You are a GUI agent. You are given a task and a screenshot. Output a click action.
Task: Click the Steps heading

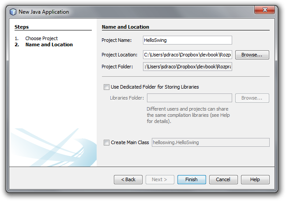22,27
